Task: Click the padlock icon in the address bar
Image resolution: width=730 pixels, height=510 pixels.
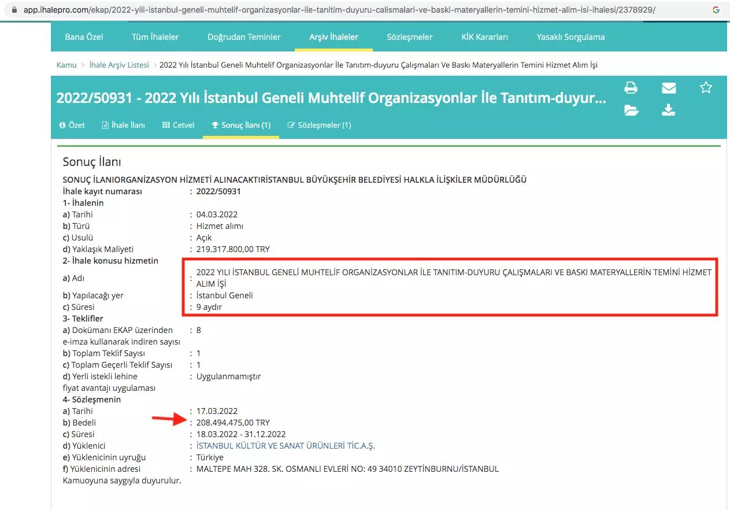Action: [x=13, y=9]
